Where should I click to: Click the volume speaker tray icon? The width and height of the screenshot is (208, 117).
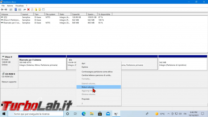pos(180,114)
